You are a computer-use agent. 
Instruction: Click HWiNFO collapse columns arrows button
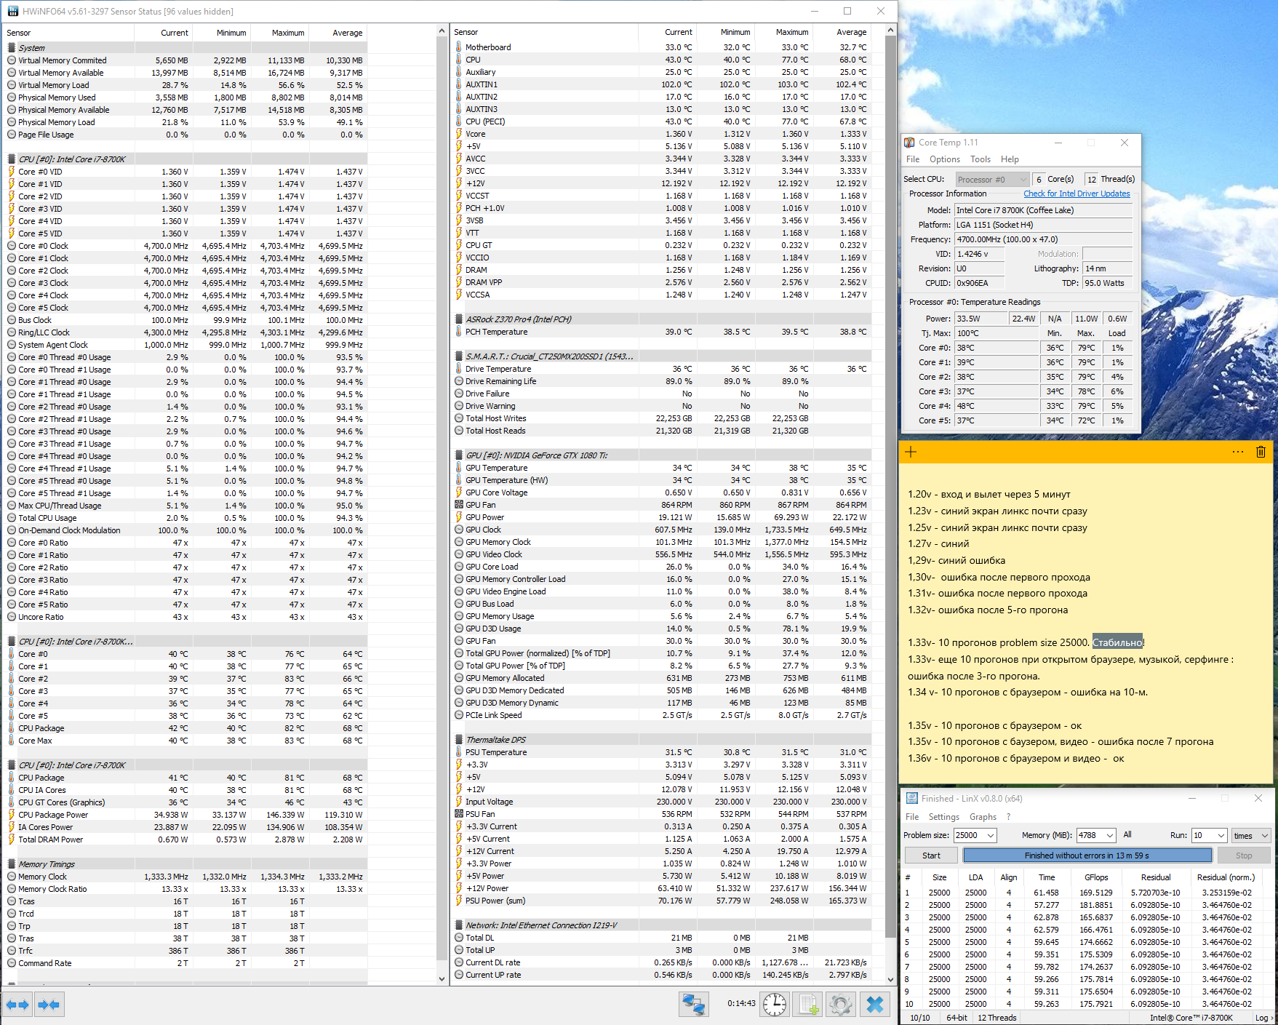tap(49, 1005)
